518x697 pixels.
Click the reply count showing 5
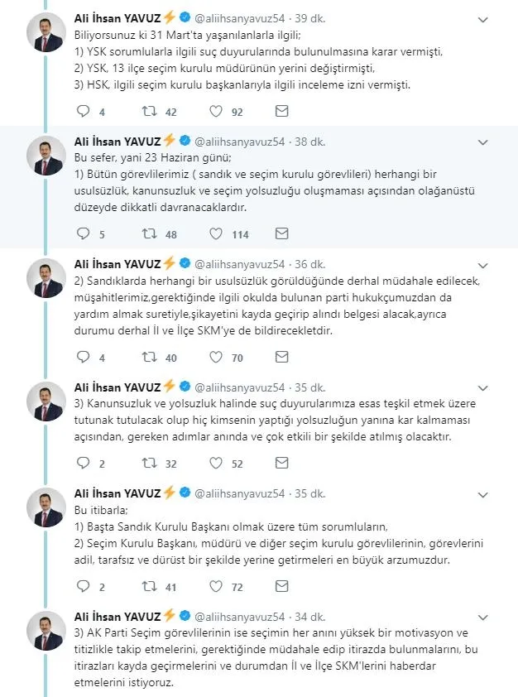pos(84,234)
